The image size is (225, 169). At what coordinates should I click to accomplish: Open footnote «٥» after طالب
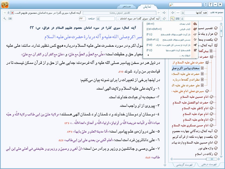[x=148, y=158]
